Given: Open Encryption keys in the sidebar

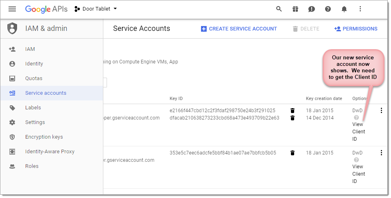Looking at the screenshot, I should [52, 137].
